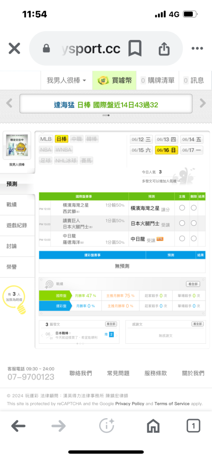The image size is (212, 459).
Task: Select the 06/17 一 date
Action: tap(191, 151)
